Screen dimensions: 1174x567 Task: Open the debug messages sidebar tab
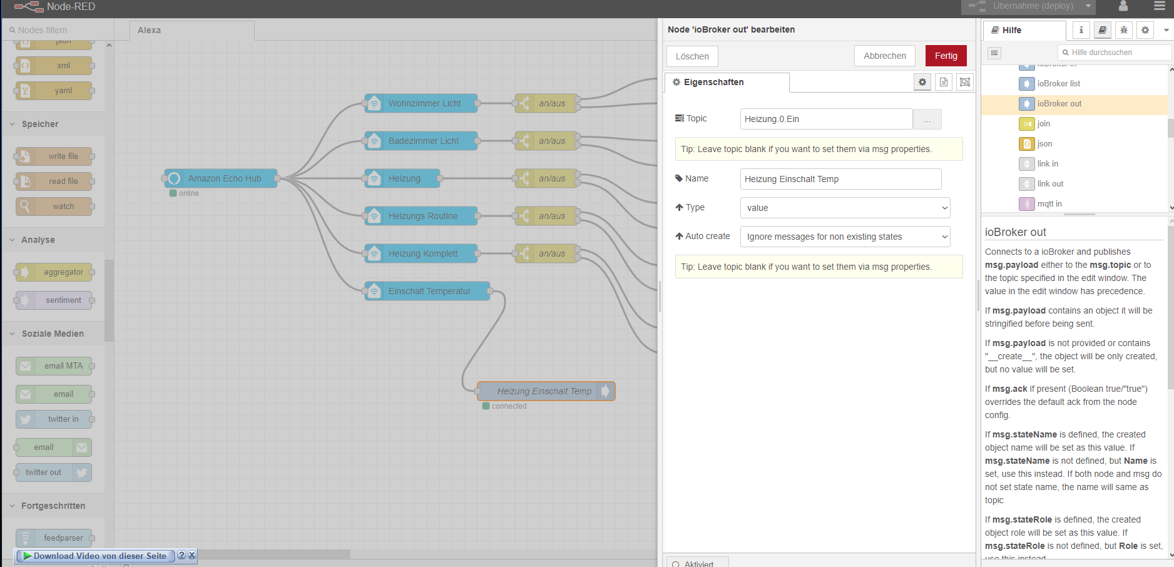pyautogui.click(x=1124, y=30)
